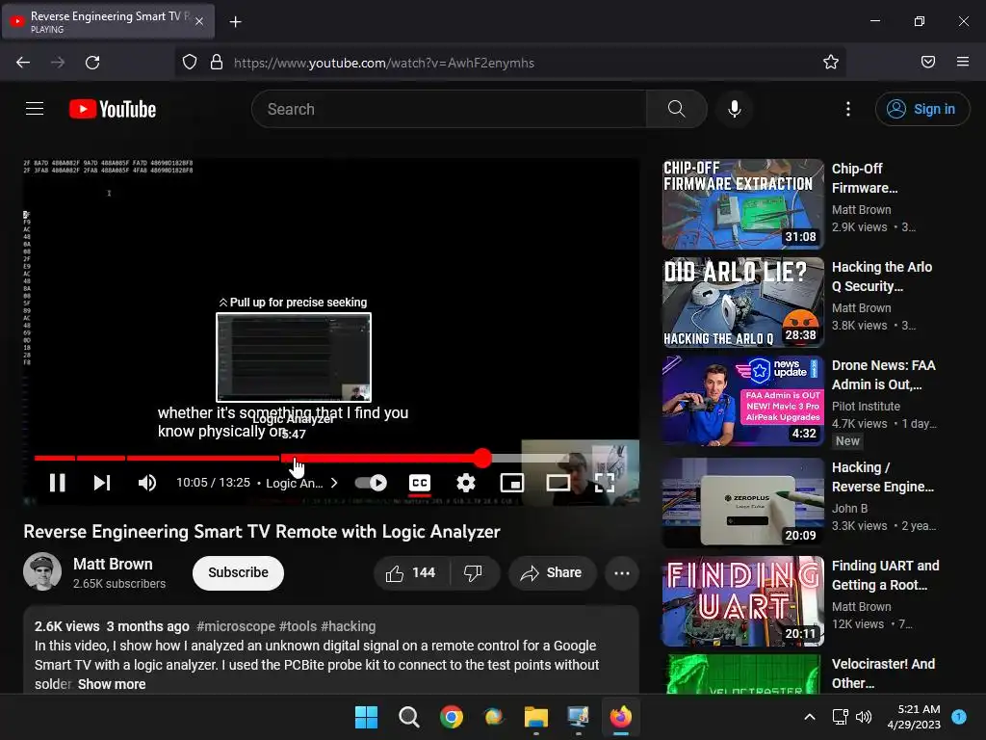Open clock and calendar 5:21 AM
The width and height of the screenshot is (986, 740).
click(x=914, y=717)
